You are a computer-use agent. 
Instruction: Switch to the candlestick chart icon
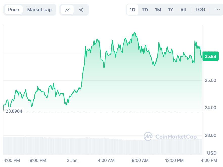pos(81,9)
